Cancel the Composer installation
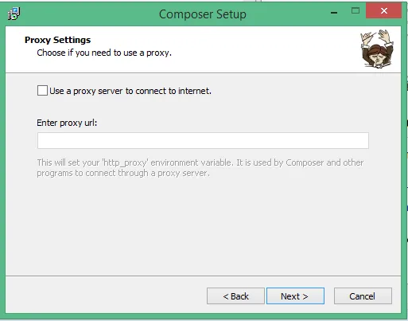This screenshot has height=321, width=408. pyautogui.click(x=363, y=296)
